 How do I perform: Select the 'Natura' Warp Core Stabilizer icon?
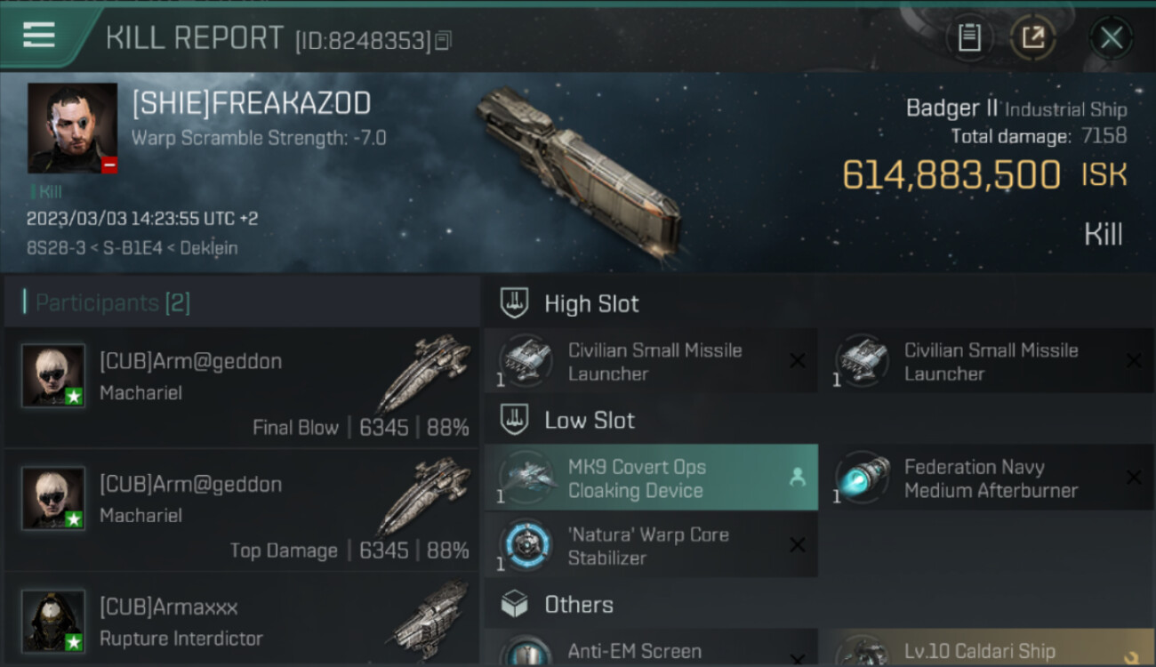(x=526, y=545)
